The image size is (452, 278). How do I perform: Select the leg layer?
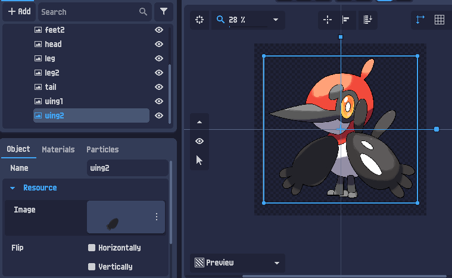tap(91, 58)
